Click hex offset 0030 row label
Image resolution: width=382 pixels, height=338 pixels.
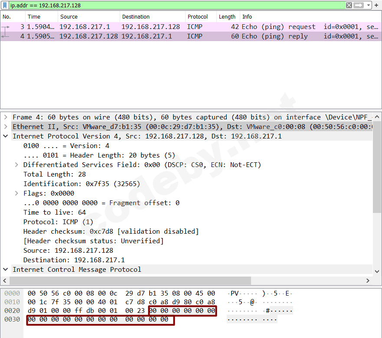(x=12, y=319)
